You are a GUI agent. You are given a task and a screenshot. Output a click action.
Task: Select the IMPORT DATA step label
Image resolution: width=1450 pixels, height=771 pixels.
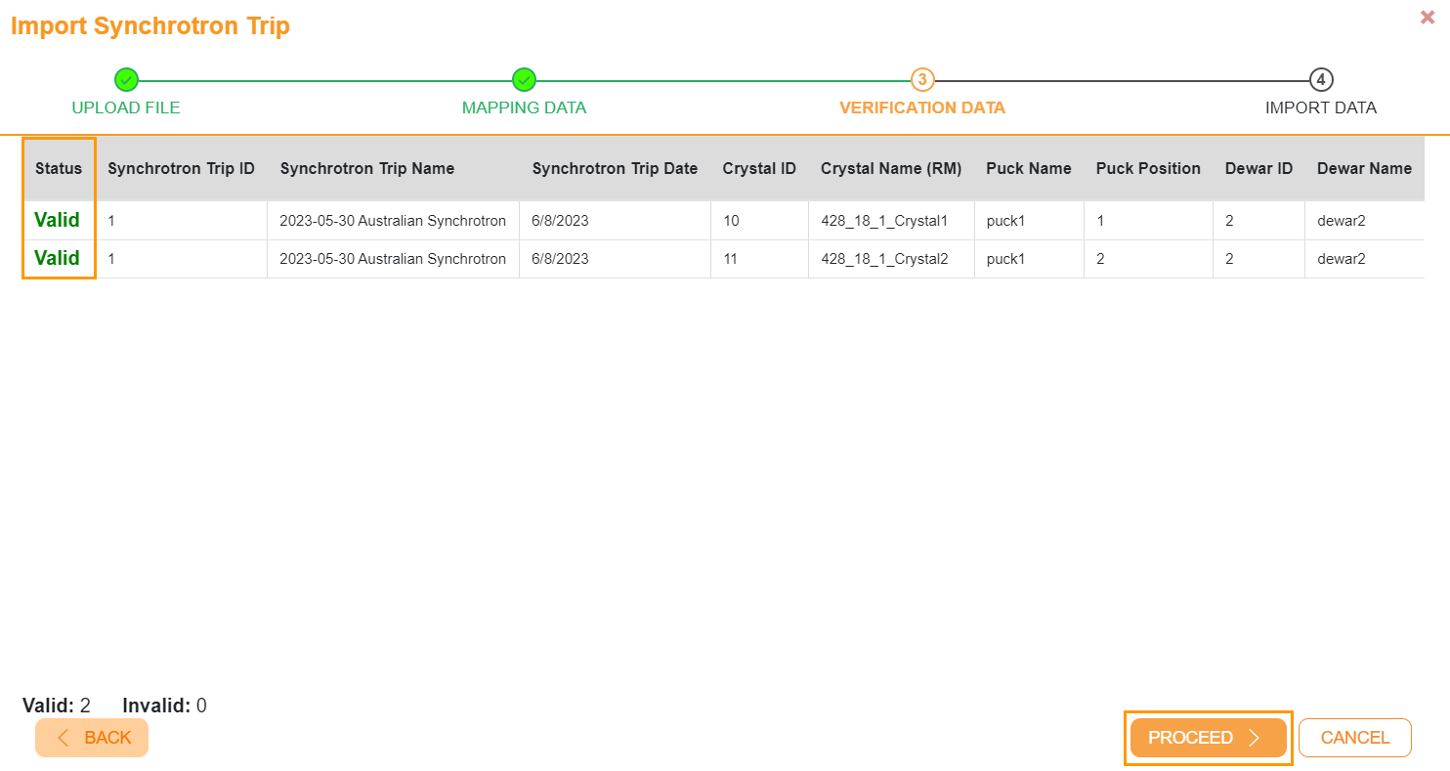coord(1320,107)
